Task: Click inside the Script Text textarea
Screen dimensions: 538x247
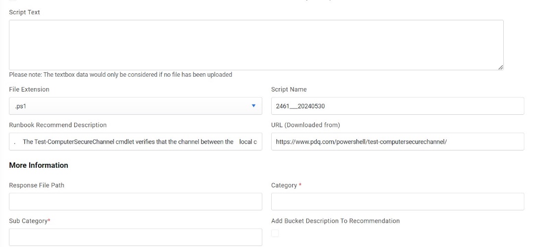Action: (256, 45)
